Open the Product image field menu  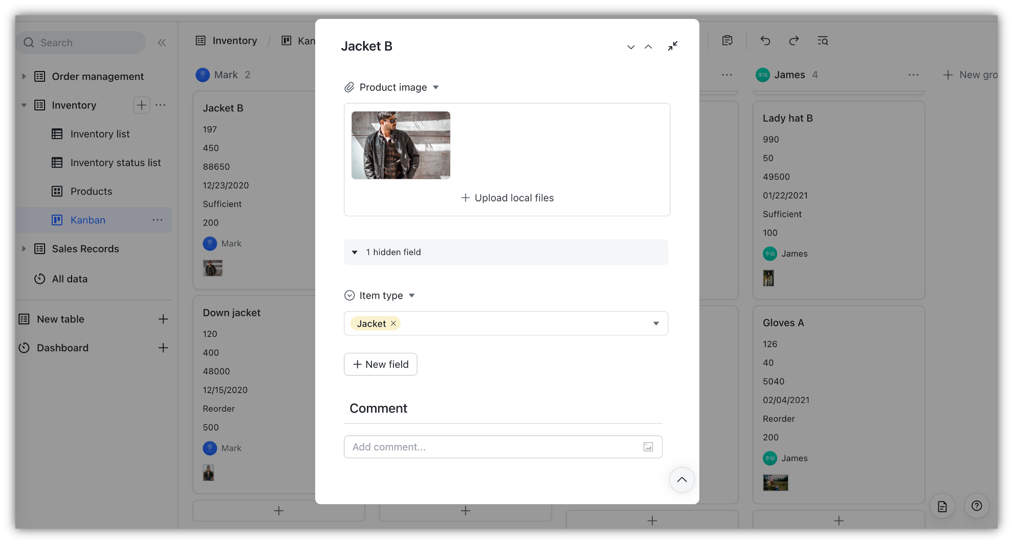click(436, 87)
